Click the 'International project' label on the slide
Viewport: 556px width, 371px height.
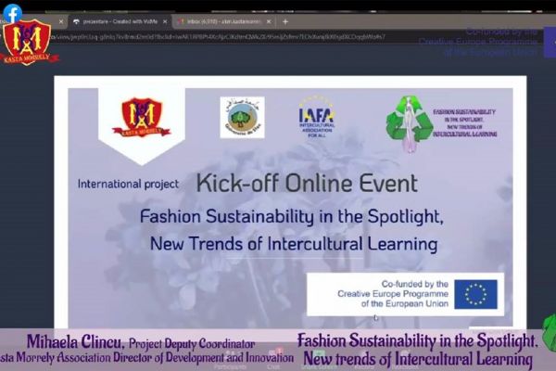pyautogui.click(x=128, y=184)
